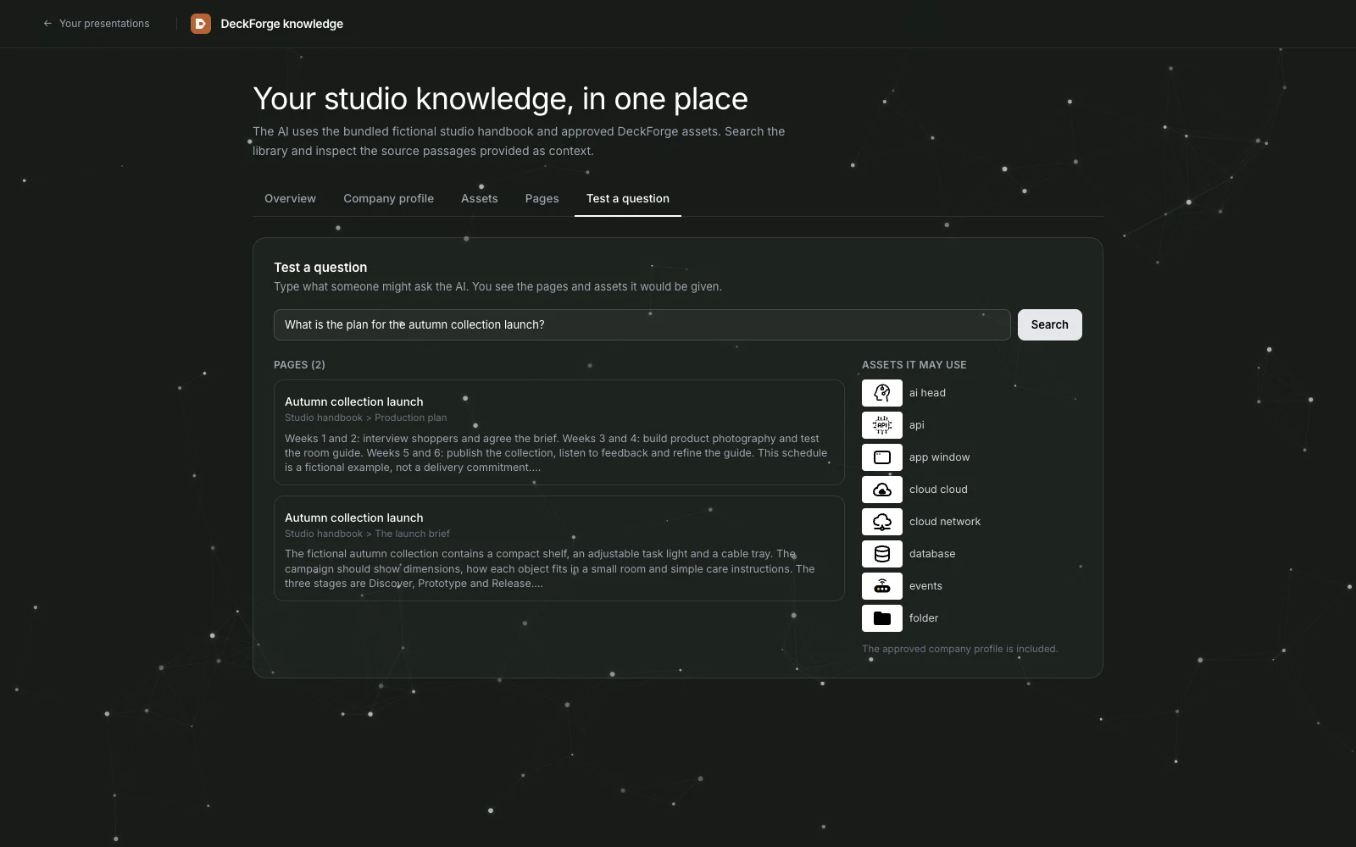1356x847 pixels.
Task: Click the 'ai head' asset label
Action: tap(927, 393)
